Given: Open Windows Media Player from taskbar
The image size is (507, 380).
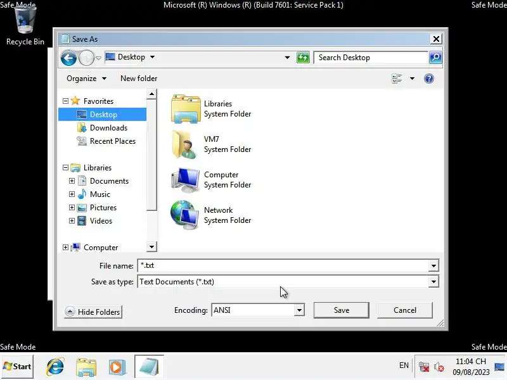Looking at the screenshot, I should (x=117, y=367).
